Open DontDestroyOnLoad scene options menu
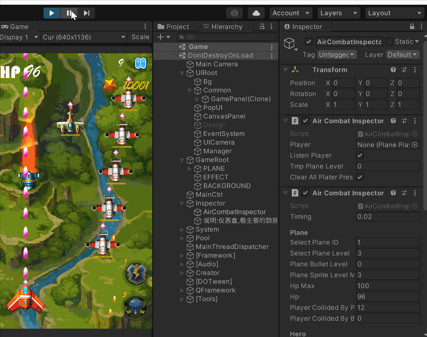 coord(272,56)
